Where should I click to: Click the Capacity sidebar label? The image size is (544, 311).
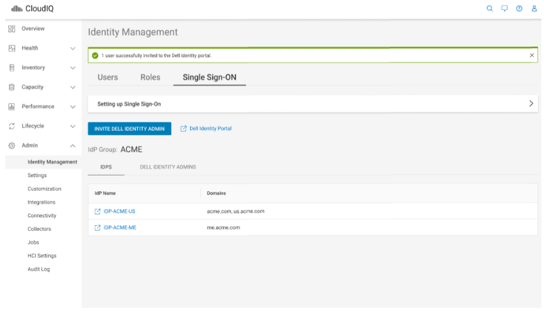tap(33, 87)
